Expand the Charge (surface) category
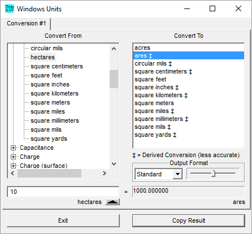Screen dimensions: 252x234 [13, 166]
